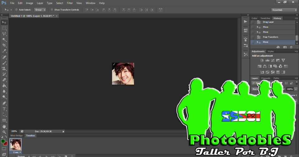Viewport: 299px width, 157px height.
Task: Select the Eraser tool
Action: coord(4,80)
